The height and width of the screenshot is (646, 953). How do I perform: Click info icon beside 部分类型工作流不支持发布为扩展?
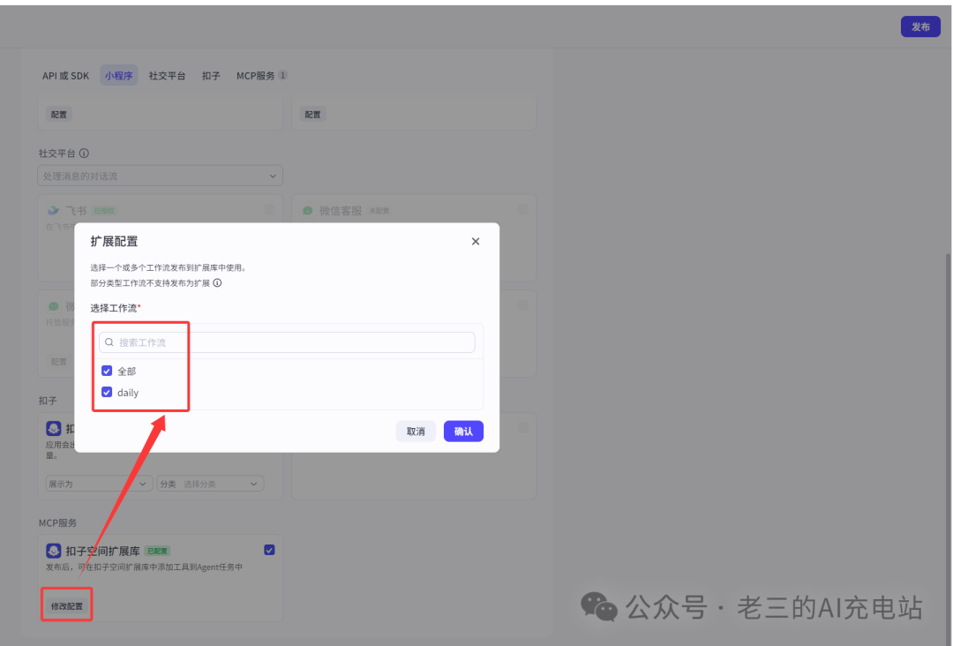pos(218,282)
